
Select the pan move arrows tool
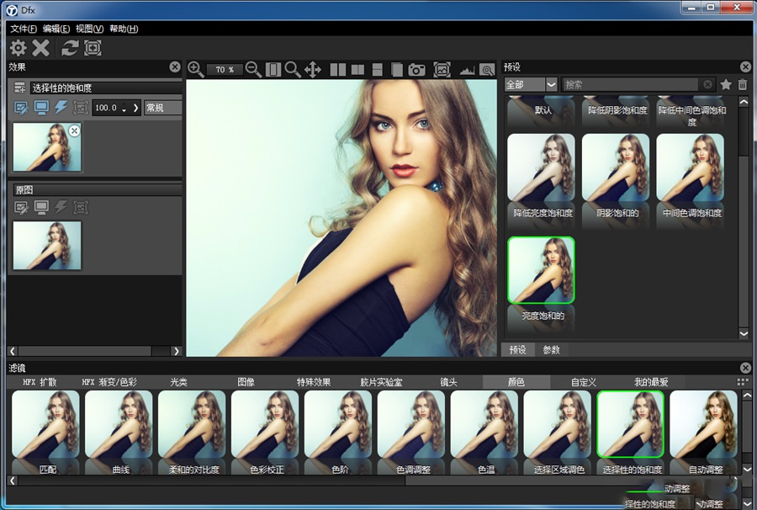click(313, 70)
